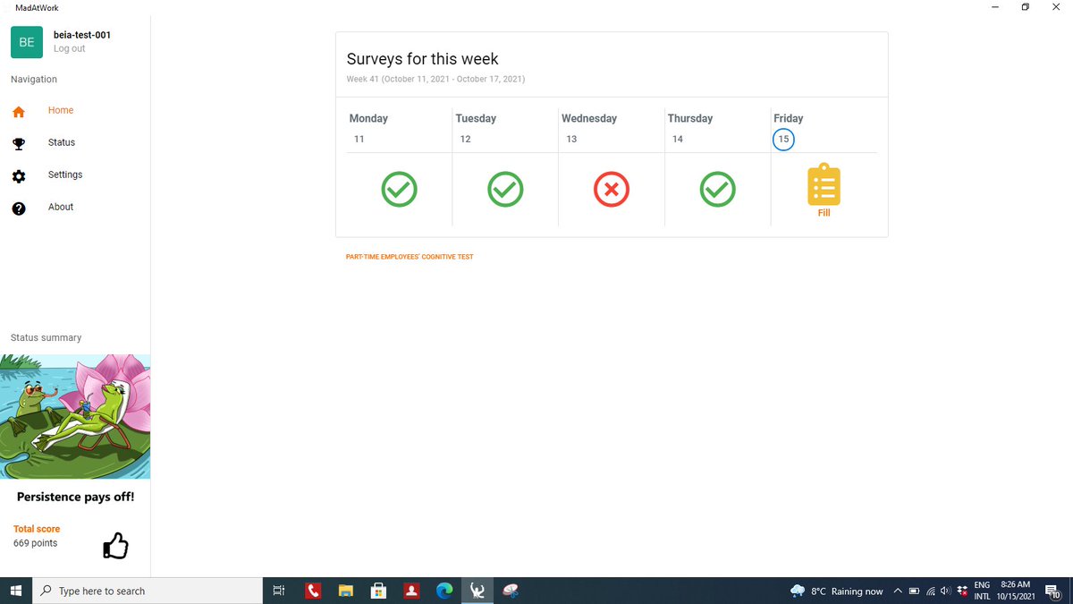Click the beia-test-001 username
The width and height of the screenshot is (1073, 604).
pos(82,35)
